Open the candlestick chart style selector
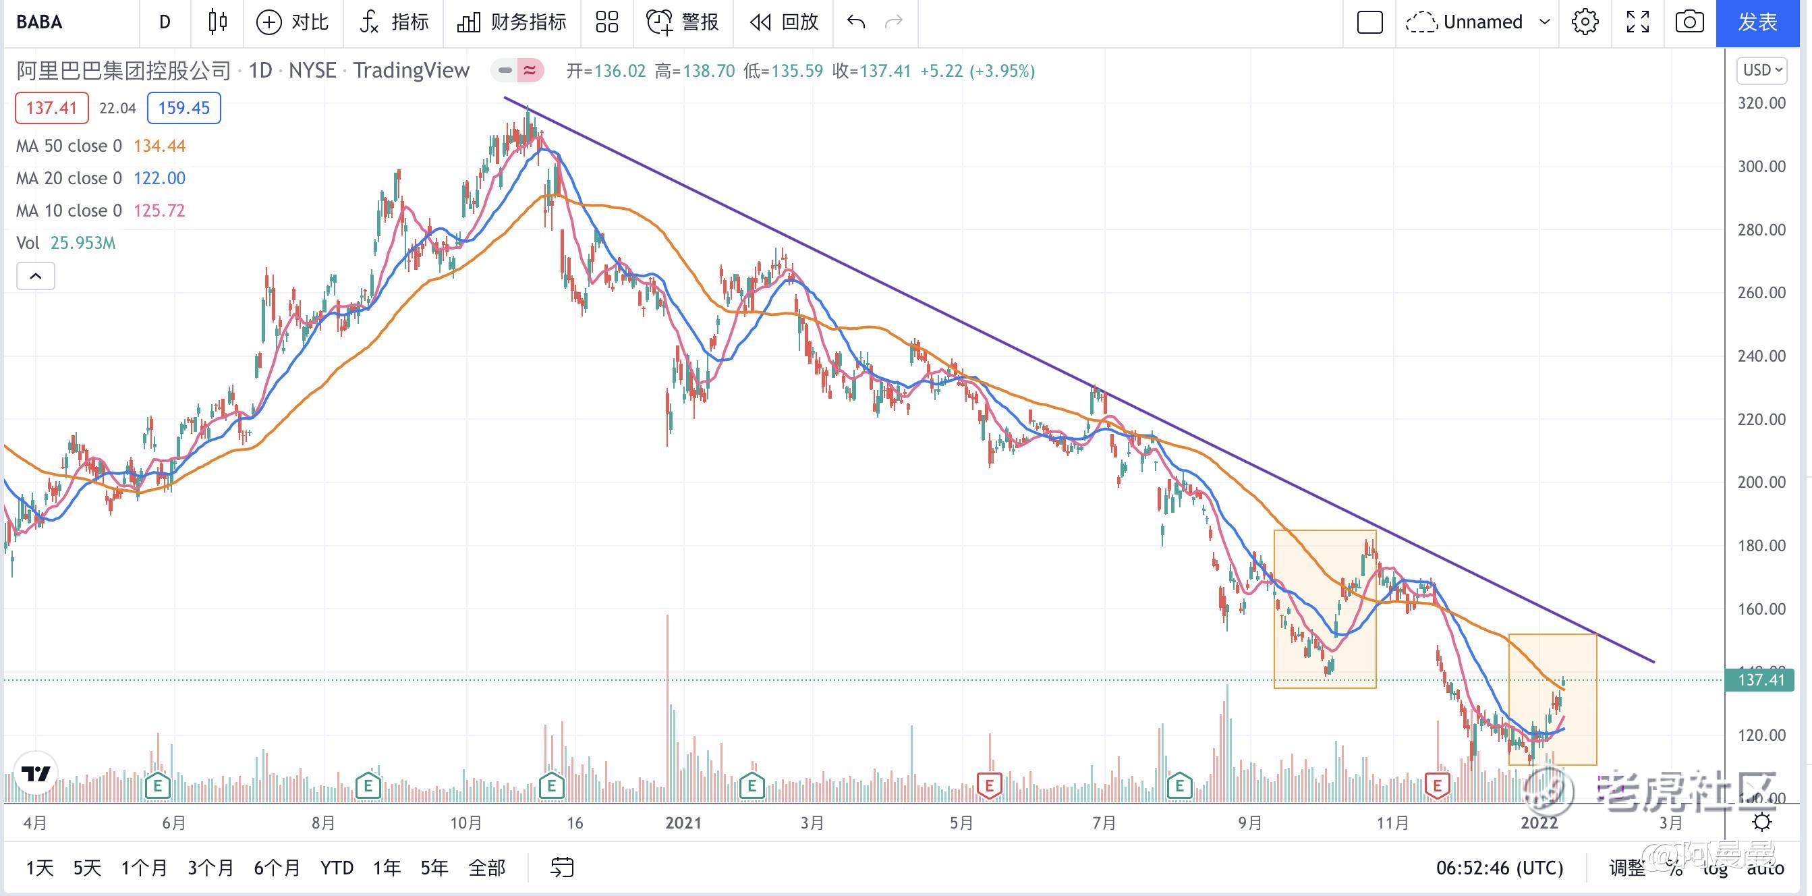Screen dimensions: 1812x896 tap(217, 22)
